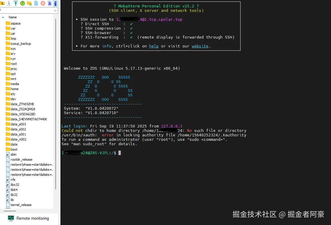Select data_WSDA628D folder
Viewport: 331px width, 225px height.
pyautogui.click(x=21, y=114)
